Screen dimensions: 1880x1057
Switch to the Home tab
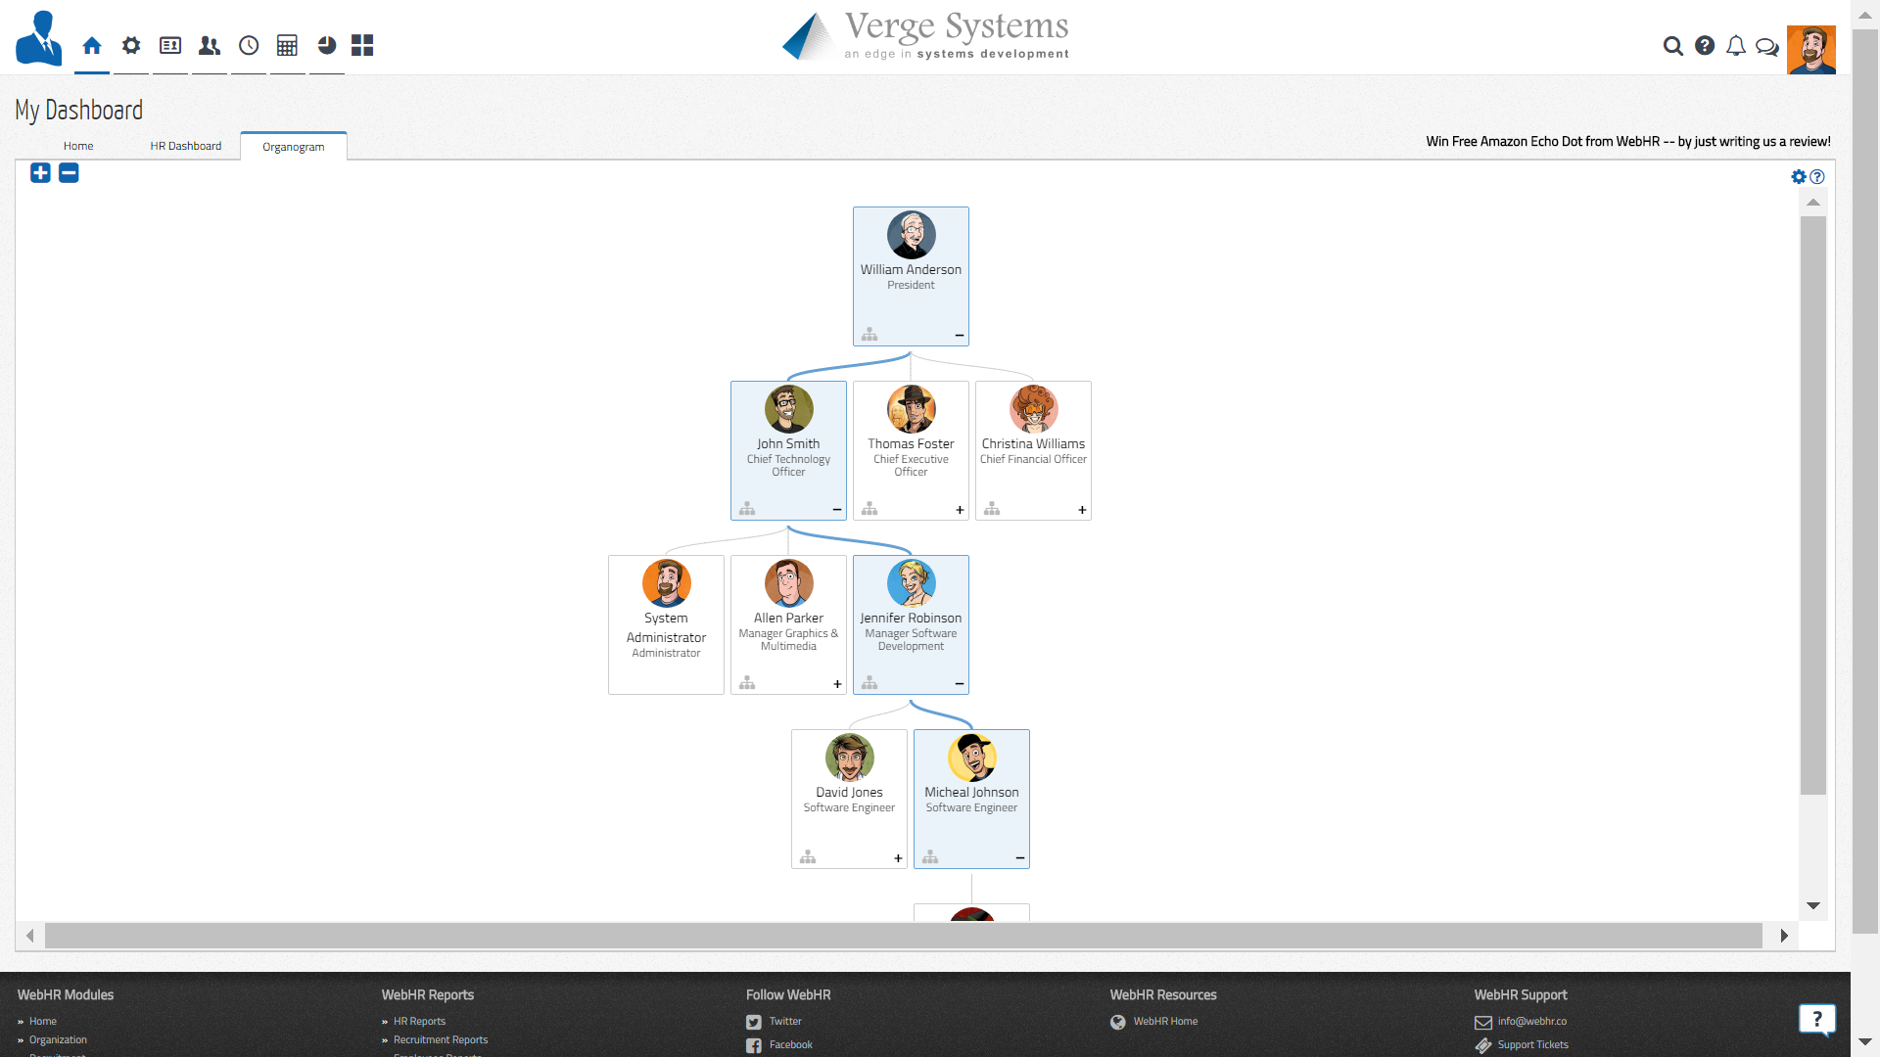coord(78,146)
